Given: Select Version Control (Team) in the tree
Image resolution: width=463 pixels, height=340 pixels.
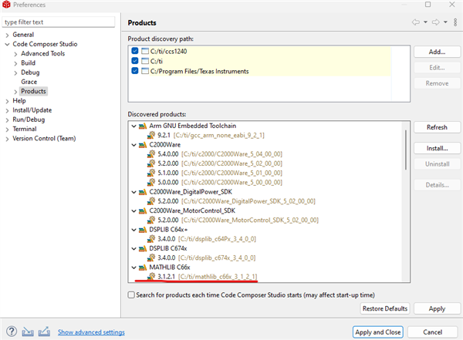Looking at the screenshot, I should click(44, 139).
